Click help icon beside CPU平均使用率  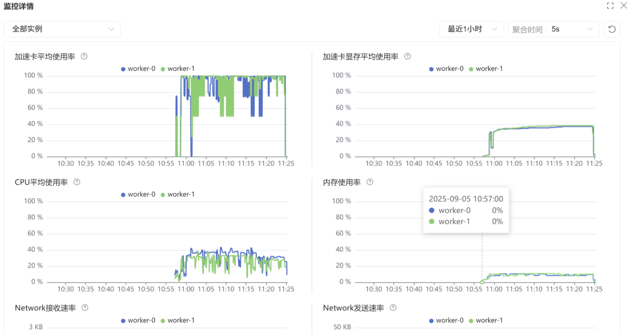pyautogui.click(x=77, y=182)
